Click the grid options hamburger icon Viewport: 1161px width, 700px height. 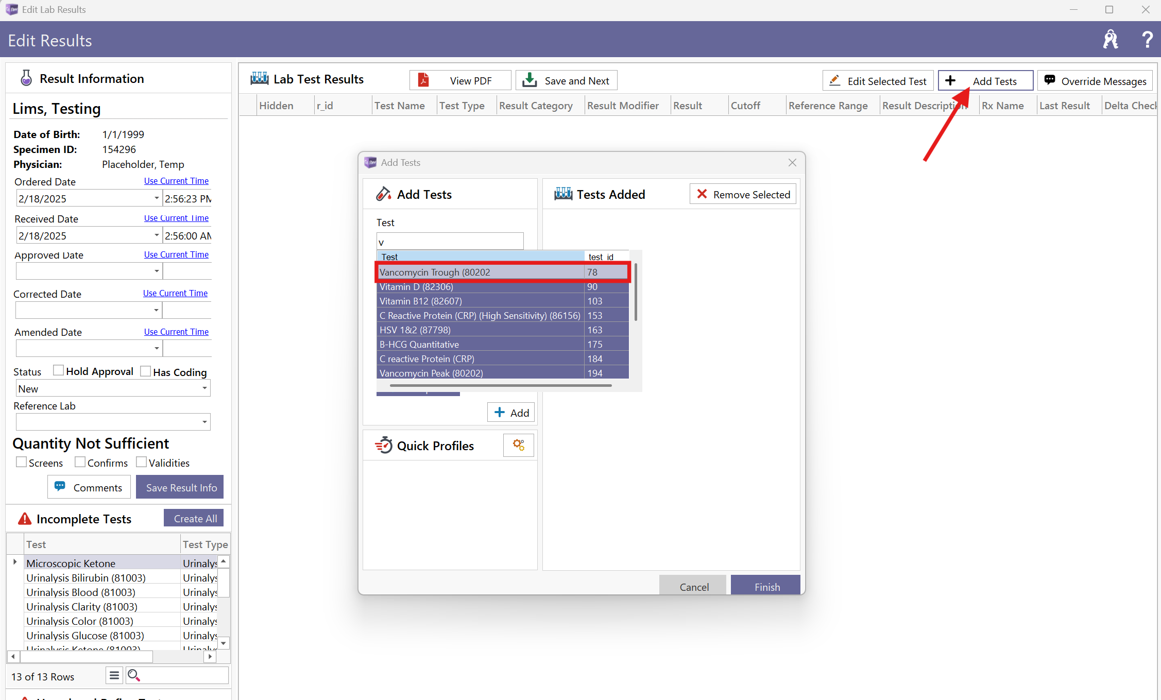(x=114, y=675)
